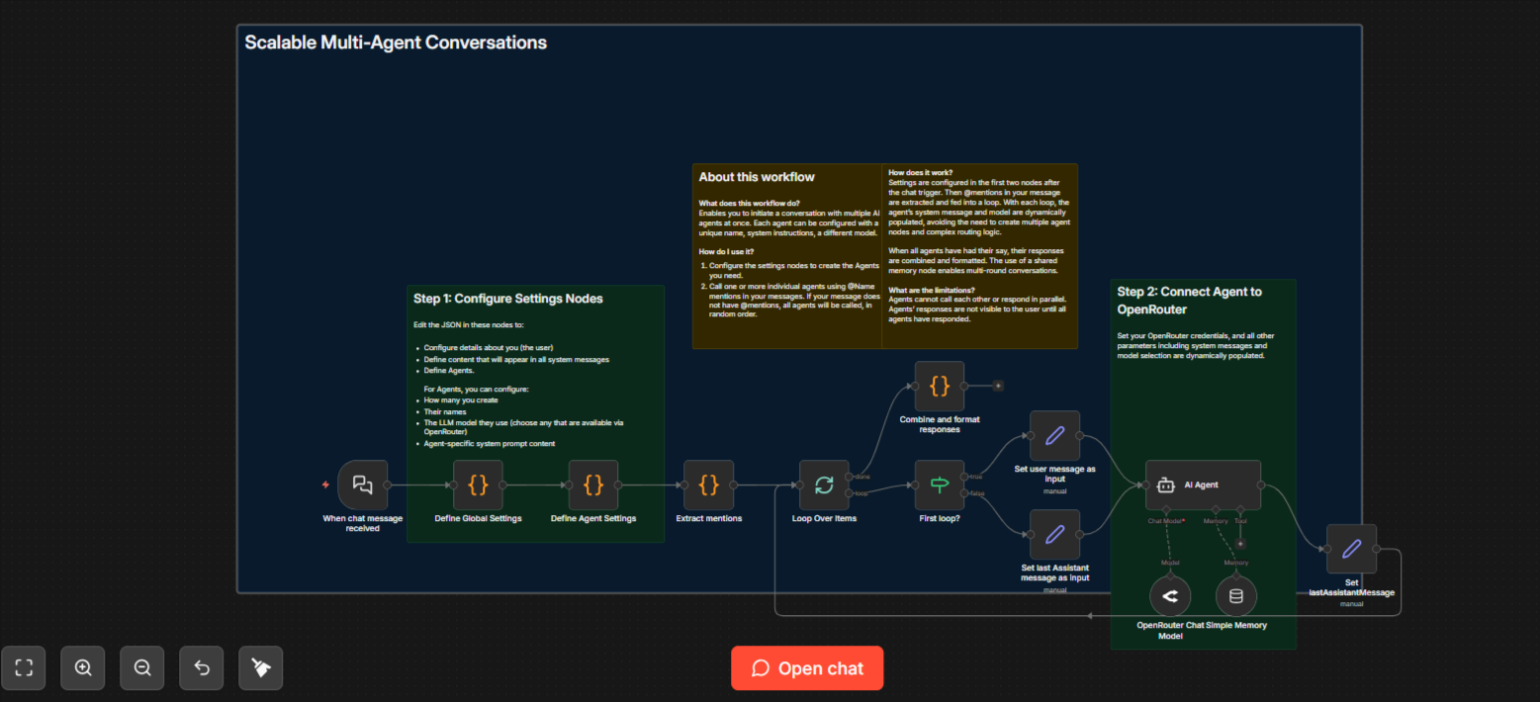
Task: Click the Loop Over Items node
Action: [x=824, y=485]
